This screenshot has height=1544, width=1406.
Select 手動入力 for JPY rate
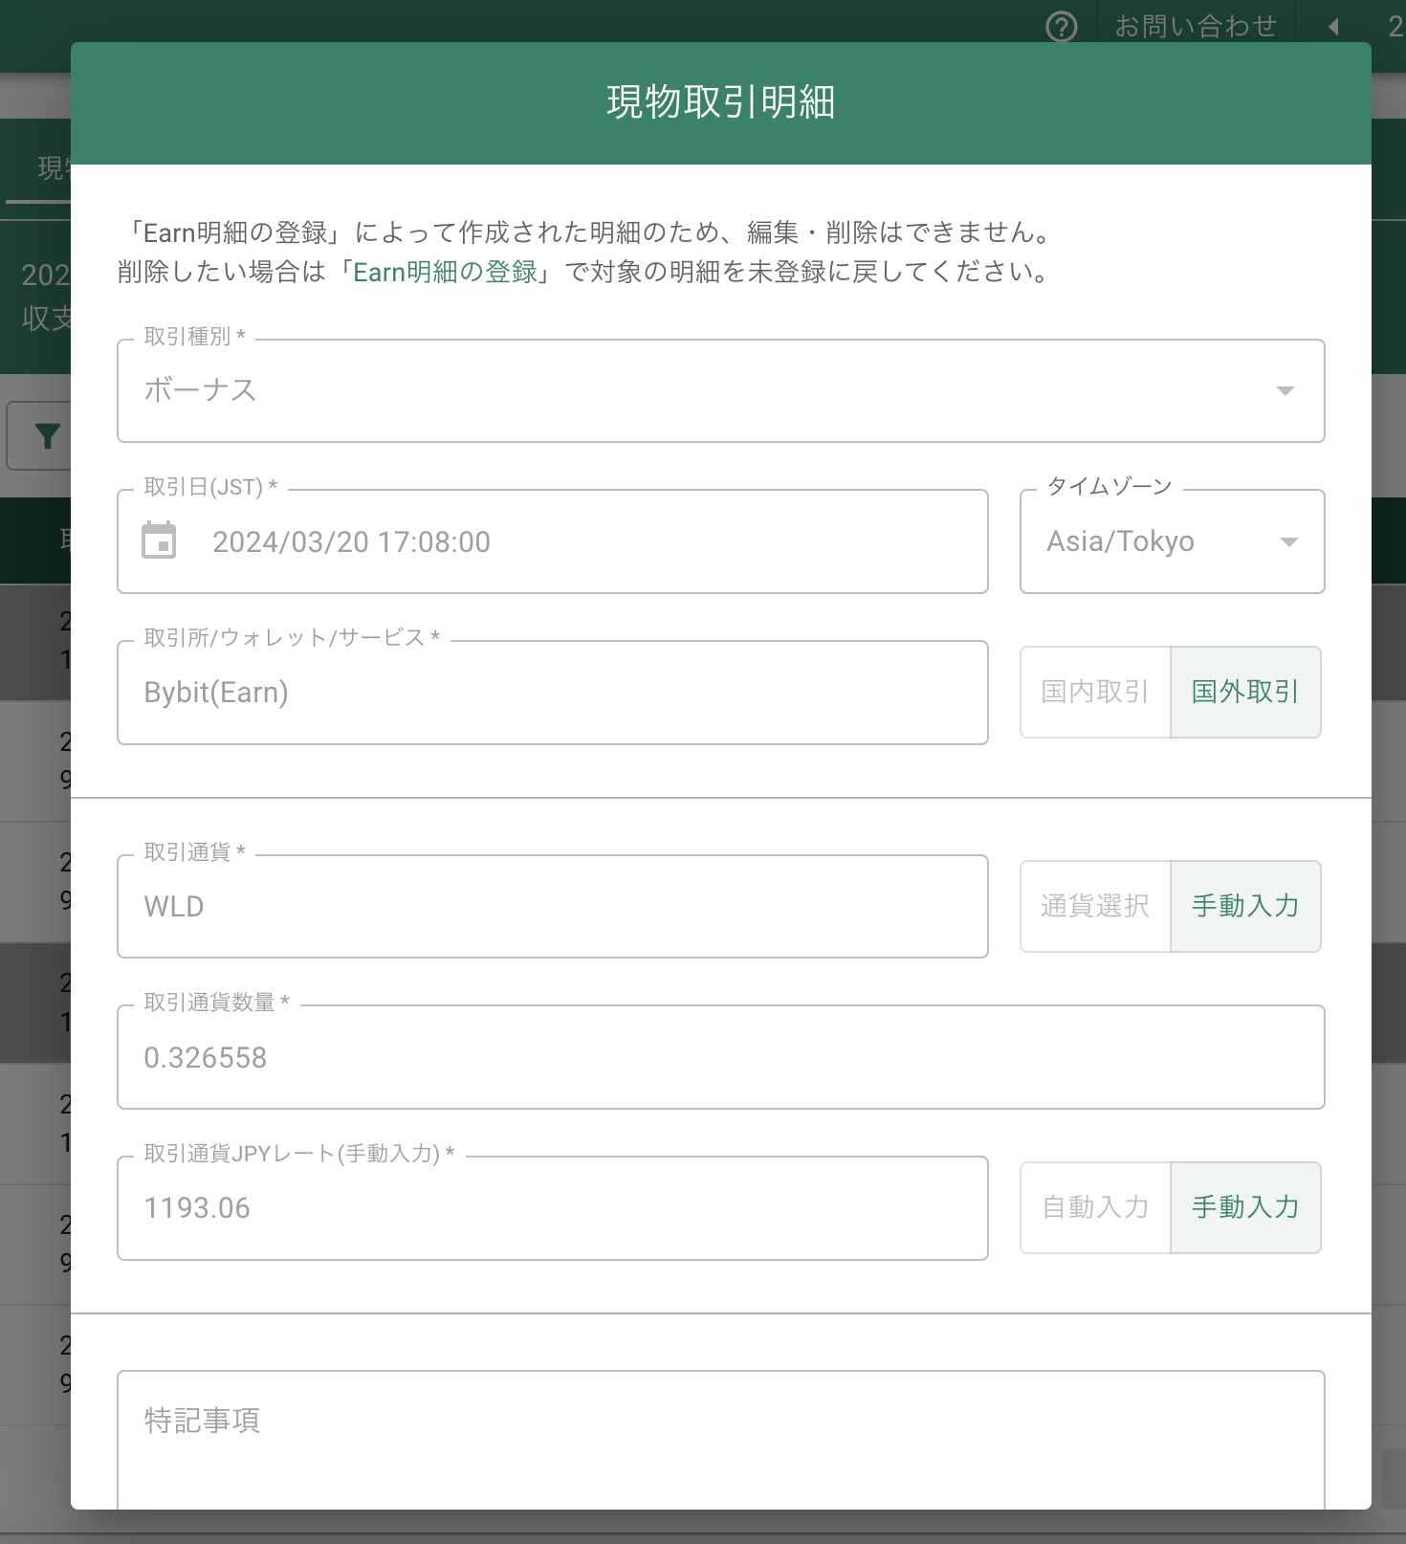click(1245, 1207)
